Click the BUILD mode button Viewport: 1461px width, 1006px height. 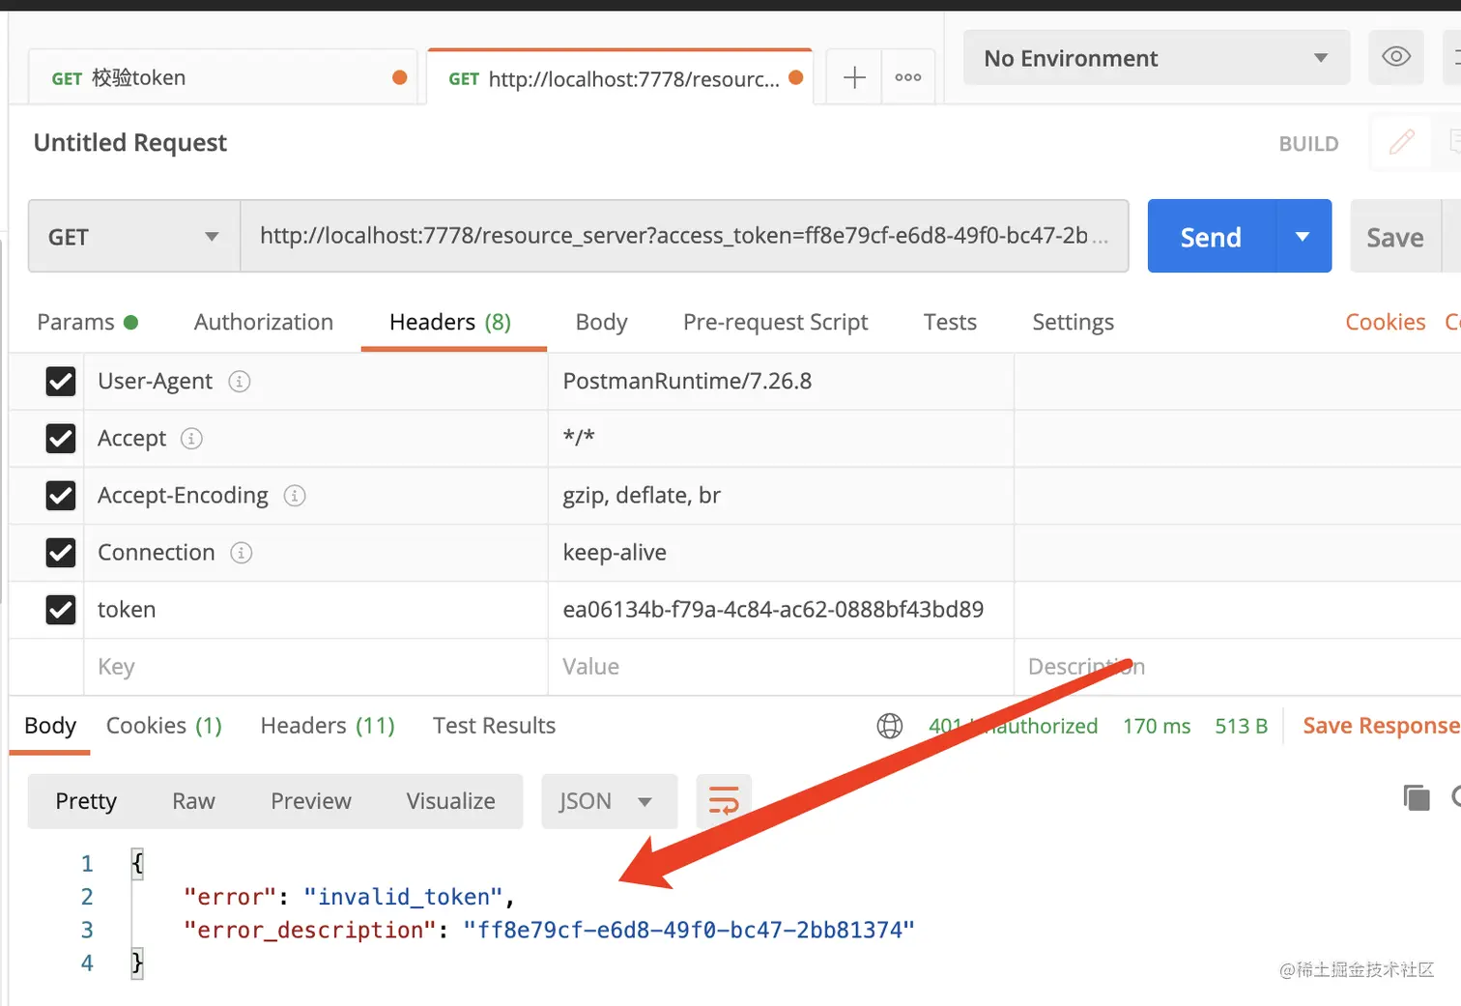coord(1309,144)
